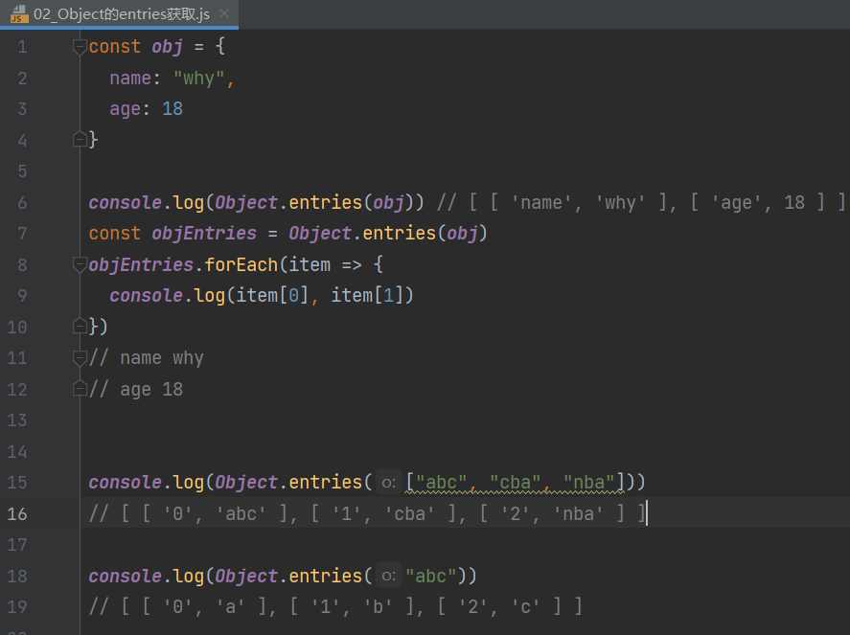Click the string "why" on line 2

199,78
